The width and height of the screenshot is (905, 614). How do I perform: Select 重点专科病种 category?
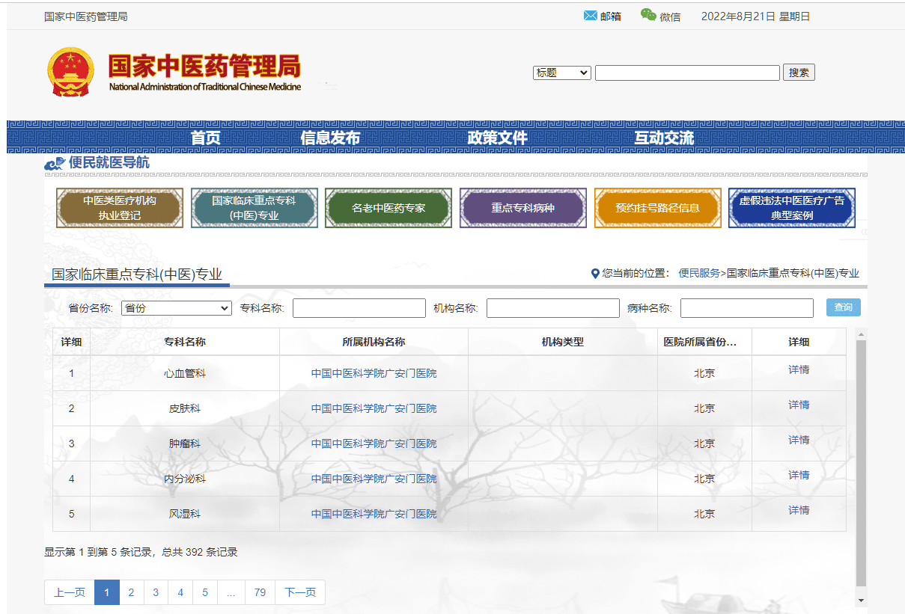(522, 208)
